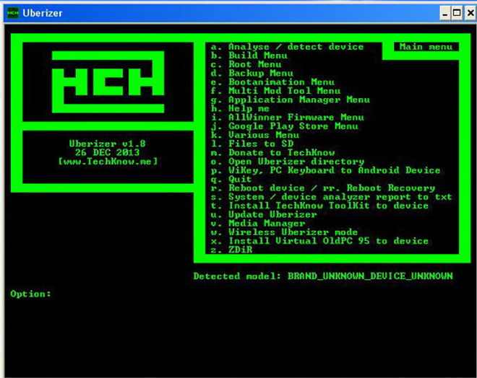This screenshot has height=378, width=477.
Task: Select 'r. Reboot device' line
Action: pos(323,188)
